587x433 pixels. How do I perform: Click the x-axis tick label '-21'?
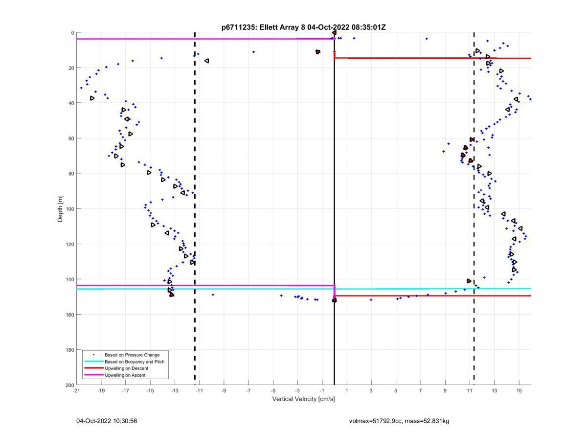pyautogui.click(x=76, y=390)
